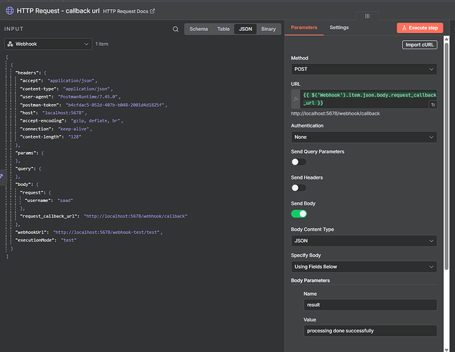Expand the Authentication dropdown
455x352 pixels.
click(x=363, y=137)
